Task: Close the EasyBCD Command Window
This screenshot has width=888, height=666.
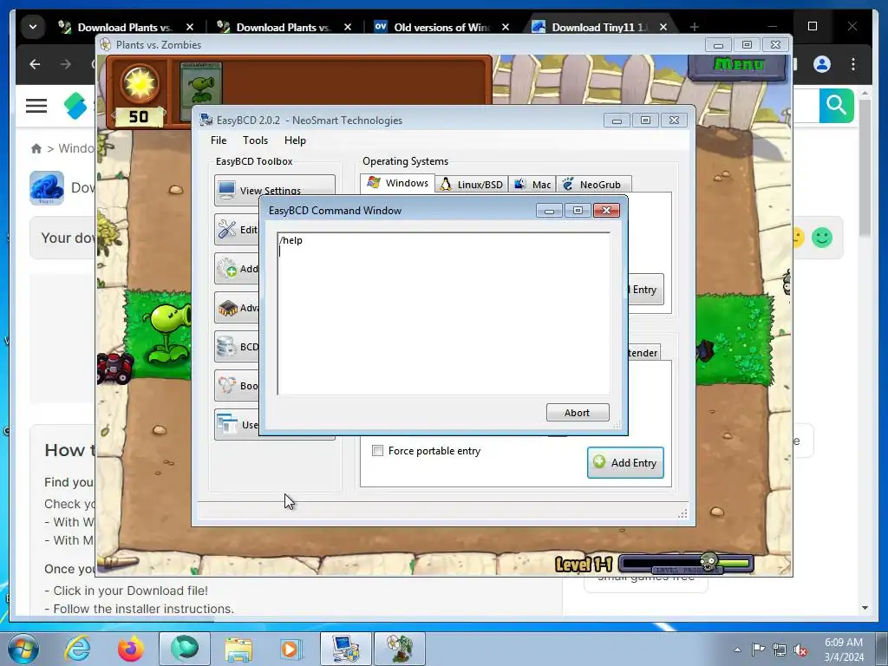Action: 606,211
